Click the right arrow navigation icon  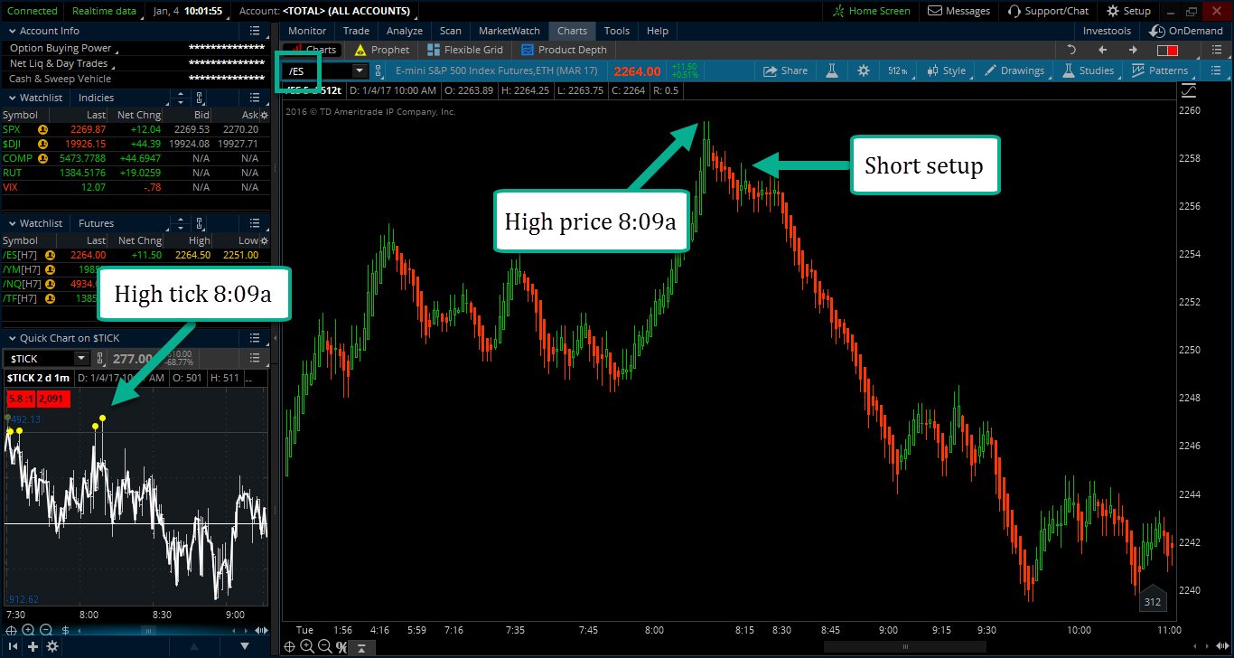(1133, 50)
